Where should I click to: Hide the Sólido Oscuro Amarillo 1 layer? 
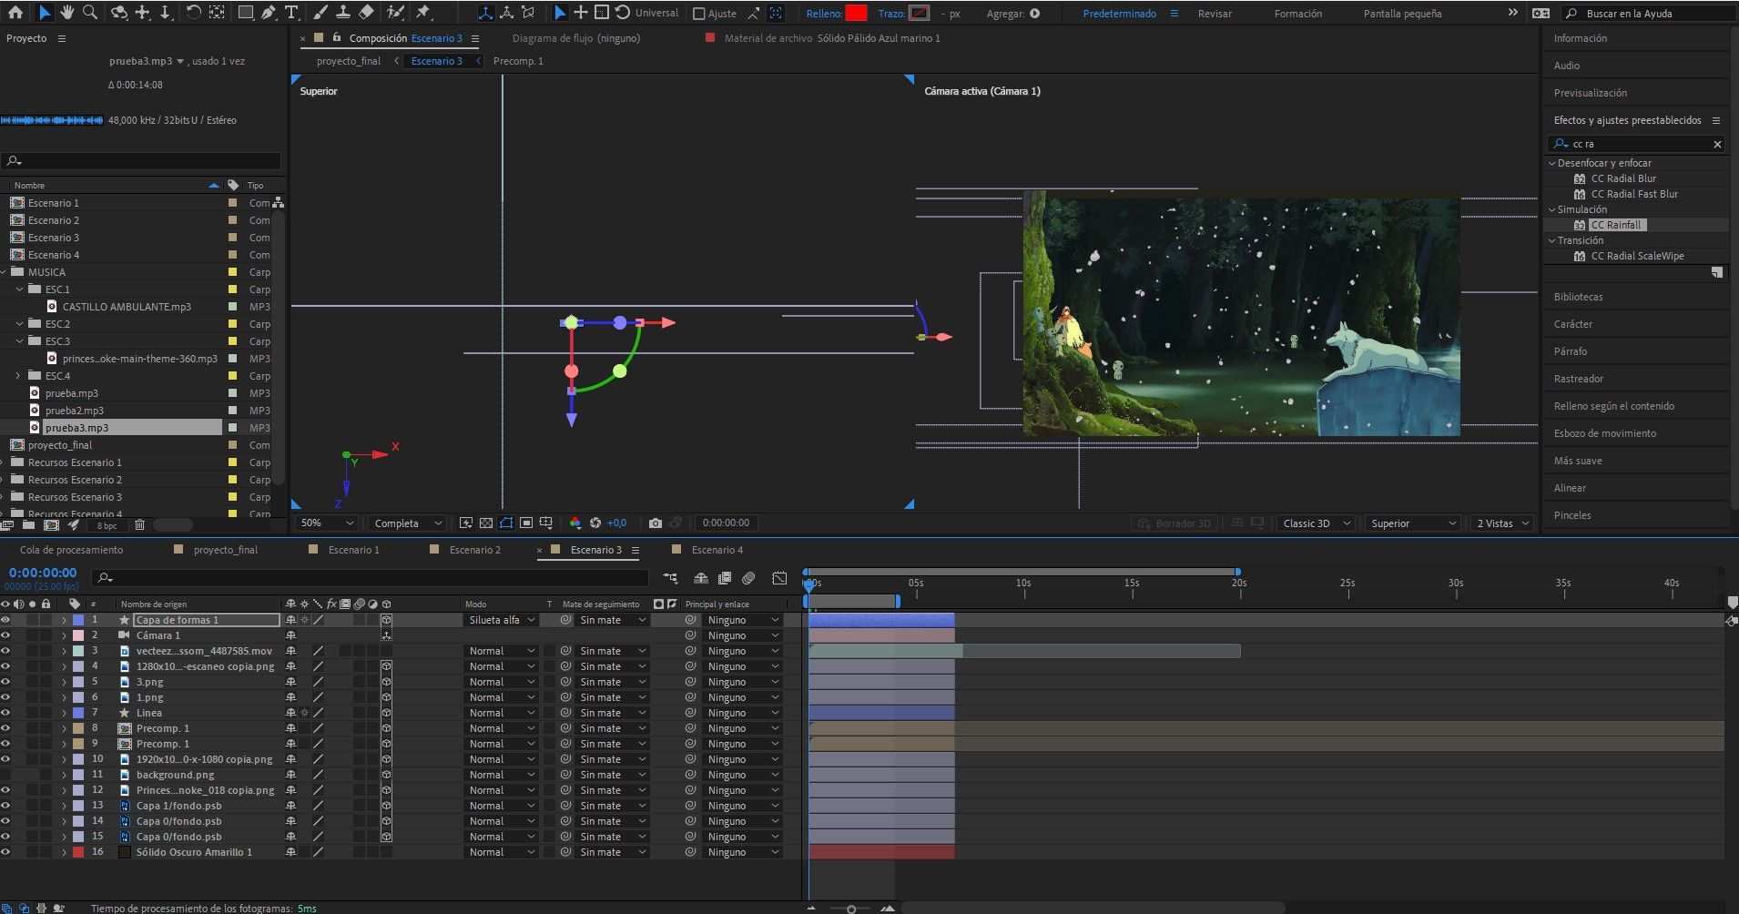(5, 852)
